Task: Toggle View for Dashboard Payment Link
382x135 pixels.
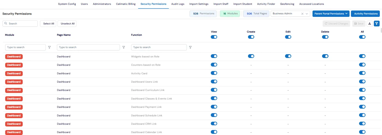Action: pos(214,107)
